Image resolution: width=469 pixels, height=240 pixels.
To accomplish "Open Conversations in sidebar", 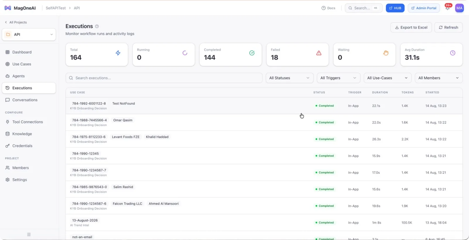I will tap(29, 100).
